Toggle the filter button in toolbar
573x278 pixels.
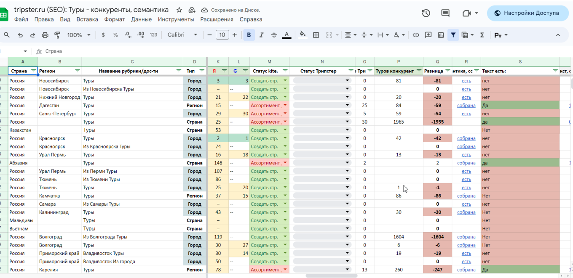453,35
